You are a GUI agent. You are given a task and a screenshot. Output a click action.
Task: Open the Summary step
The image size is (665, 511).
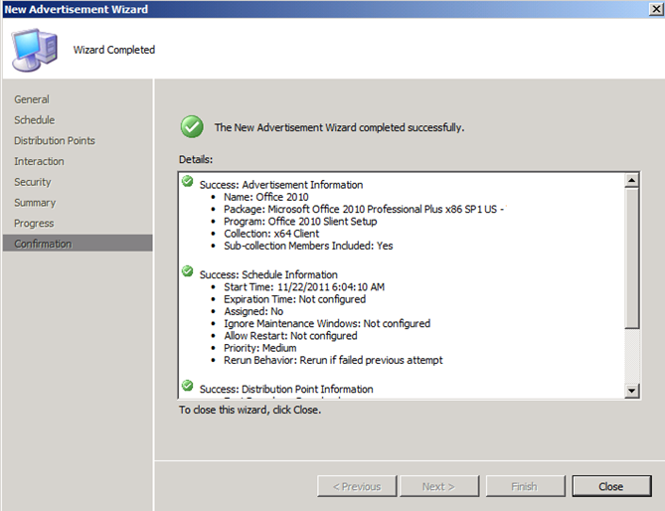pyautogui.click(x=35, y=203)
